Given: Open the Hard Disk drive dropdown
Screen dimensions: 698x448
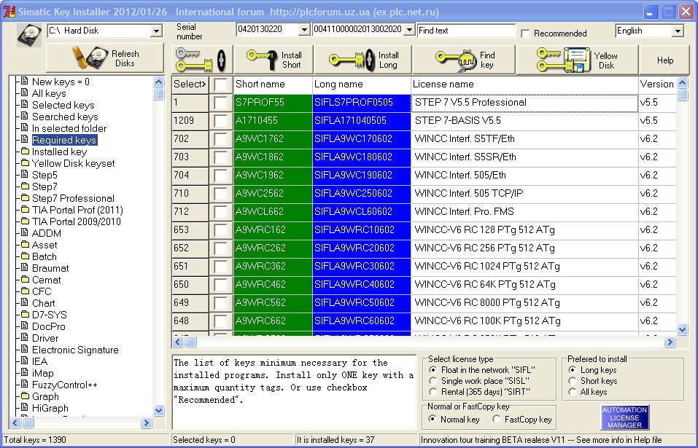Looking at the screenshot, I should pos(156,31).
